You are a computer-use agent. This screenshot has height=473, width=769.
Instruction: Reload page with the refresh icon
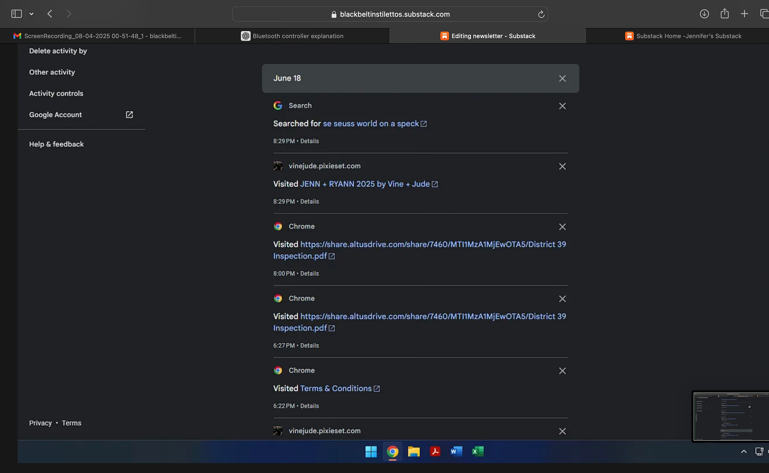(x=541, y=14)
